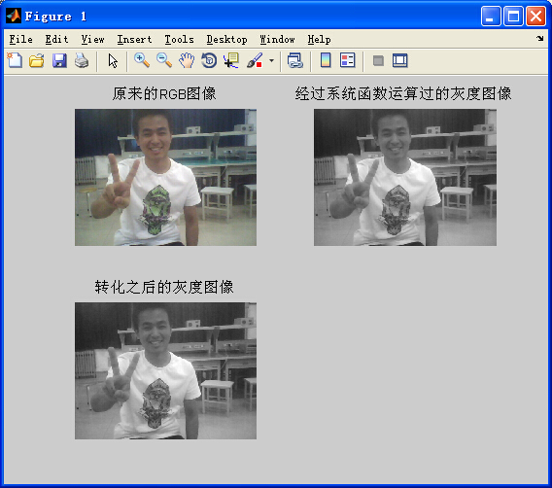
Task: Close the Figure 1 window
Action: coord(535,17)
